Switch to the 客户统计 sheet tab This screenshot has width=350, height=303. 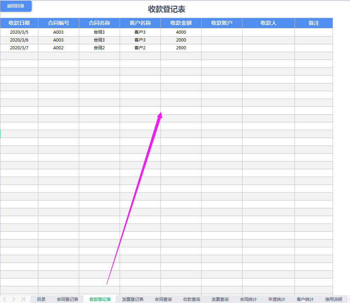tap(305, 299)
